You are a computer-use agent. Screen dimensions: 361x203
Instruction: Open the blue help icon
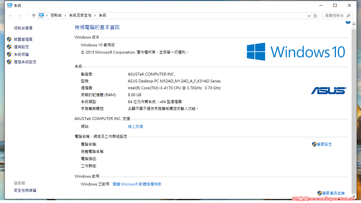click(348, 22)
